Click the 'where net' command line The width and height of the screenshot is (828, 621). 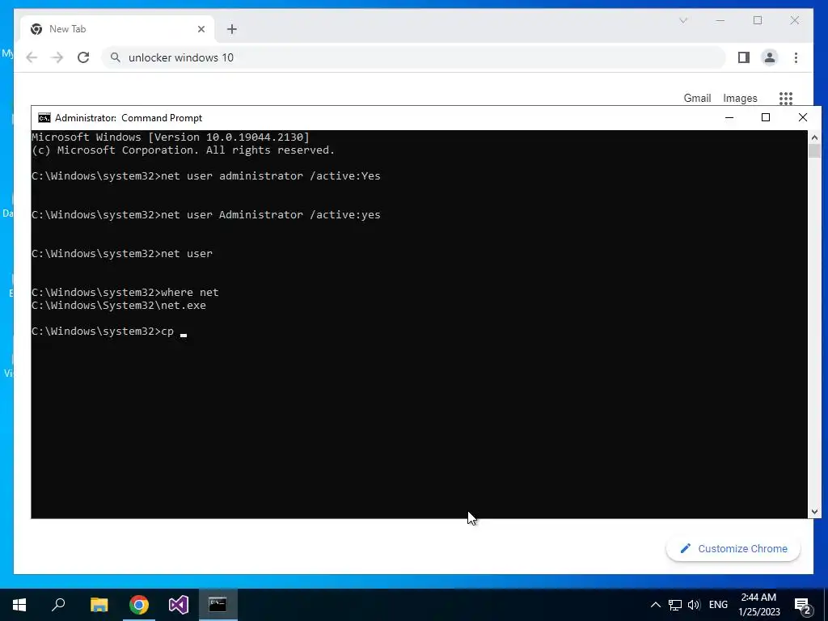(x=125, y=293)
